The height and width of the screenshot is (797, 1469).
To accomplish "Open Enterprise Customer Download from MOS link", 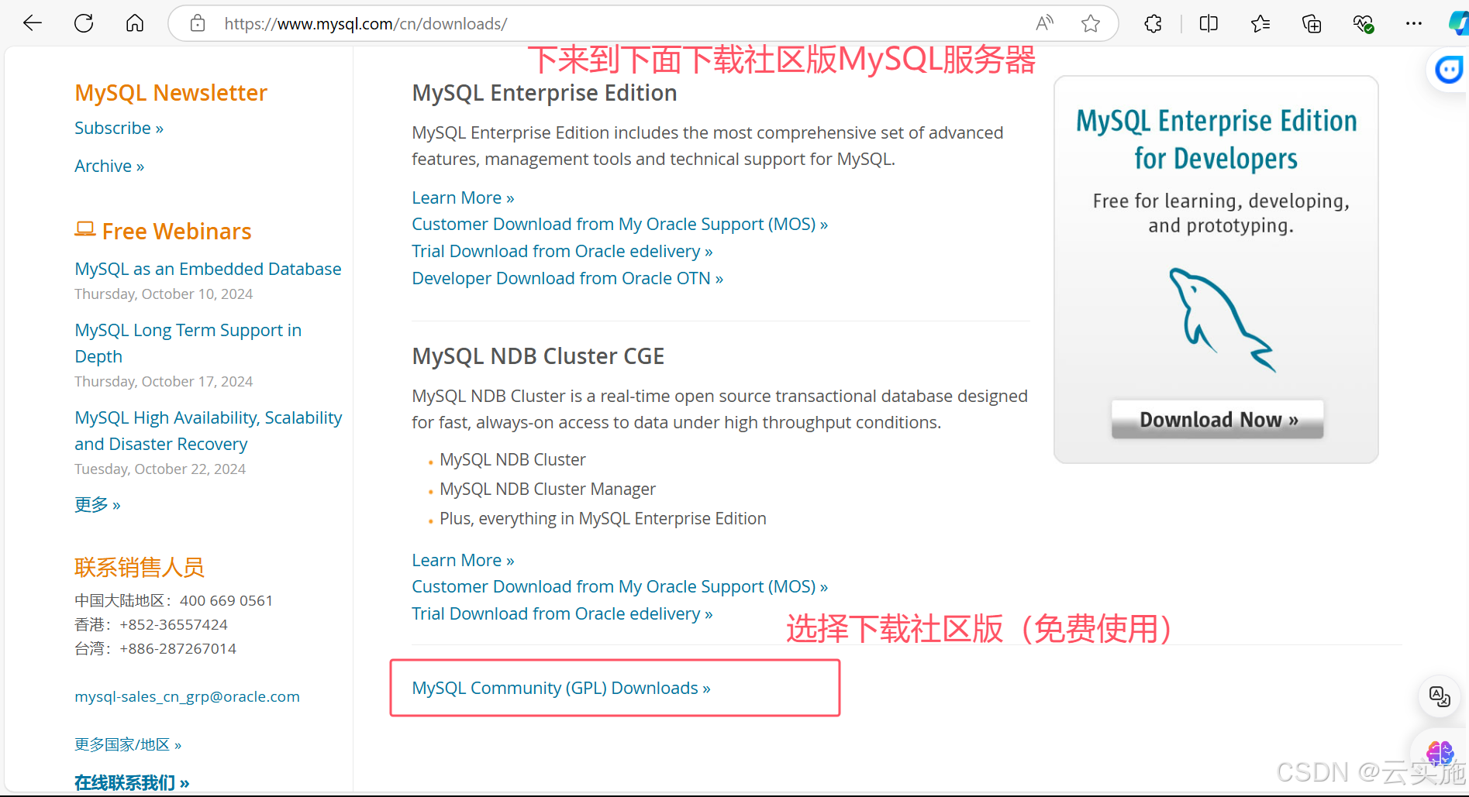I will 619,224.
